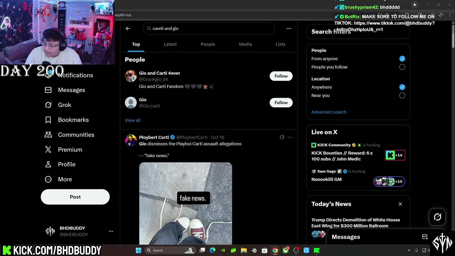This screenshot has height=256, width=455.
Task: Open the Oct 18 post timestamp
Action: pos(218,137)
